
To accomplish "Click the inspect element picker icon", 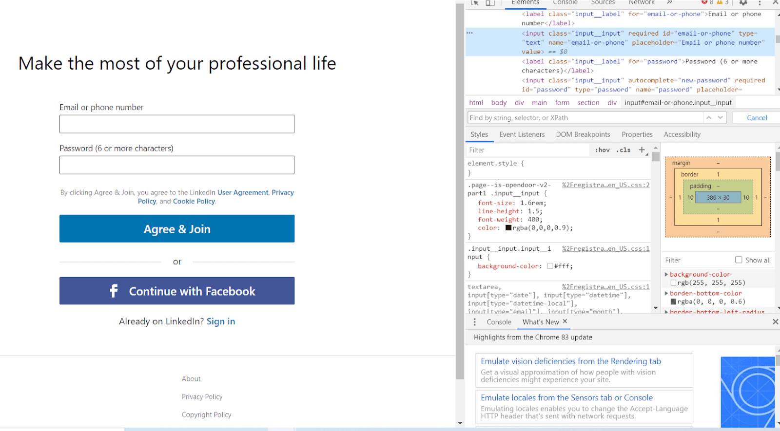I will [474, 2].
